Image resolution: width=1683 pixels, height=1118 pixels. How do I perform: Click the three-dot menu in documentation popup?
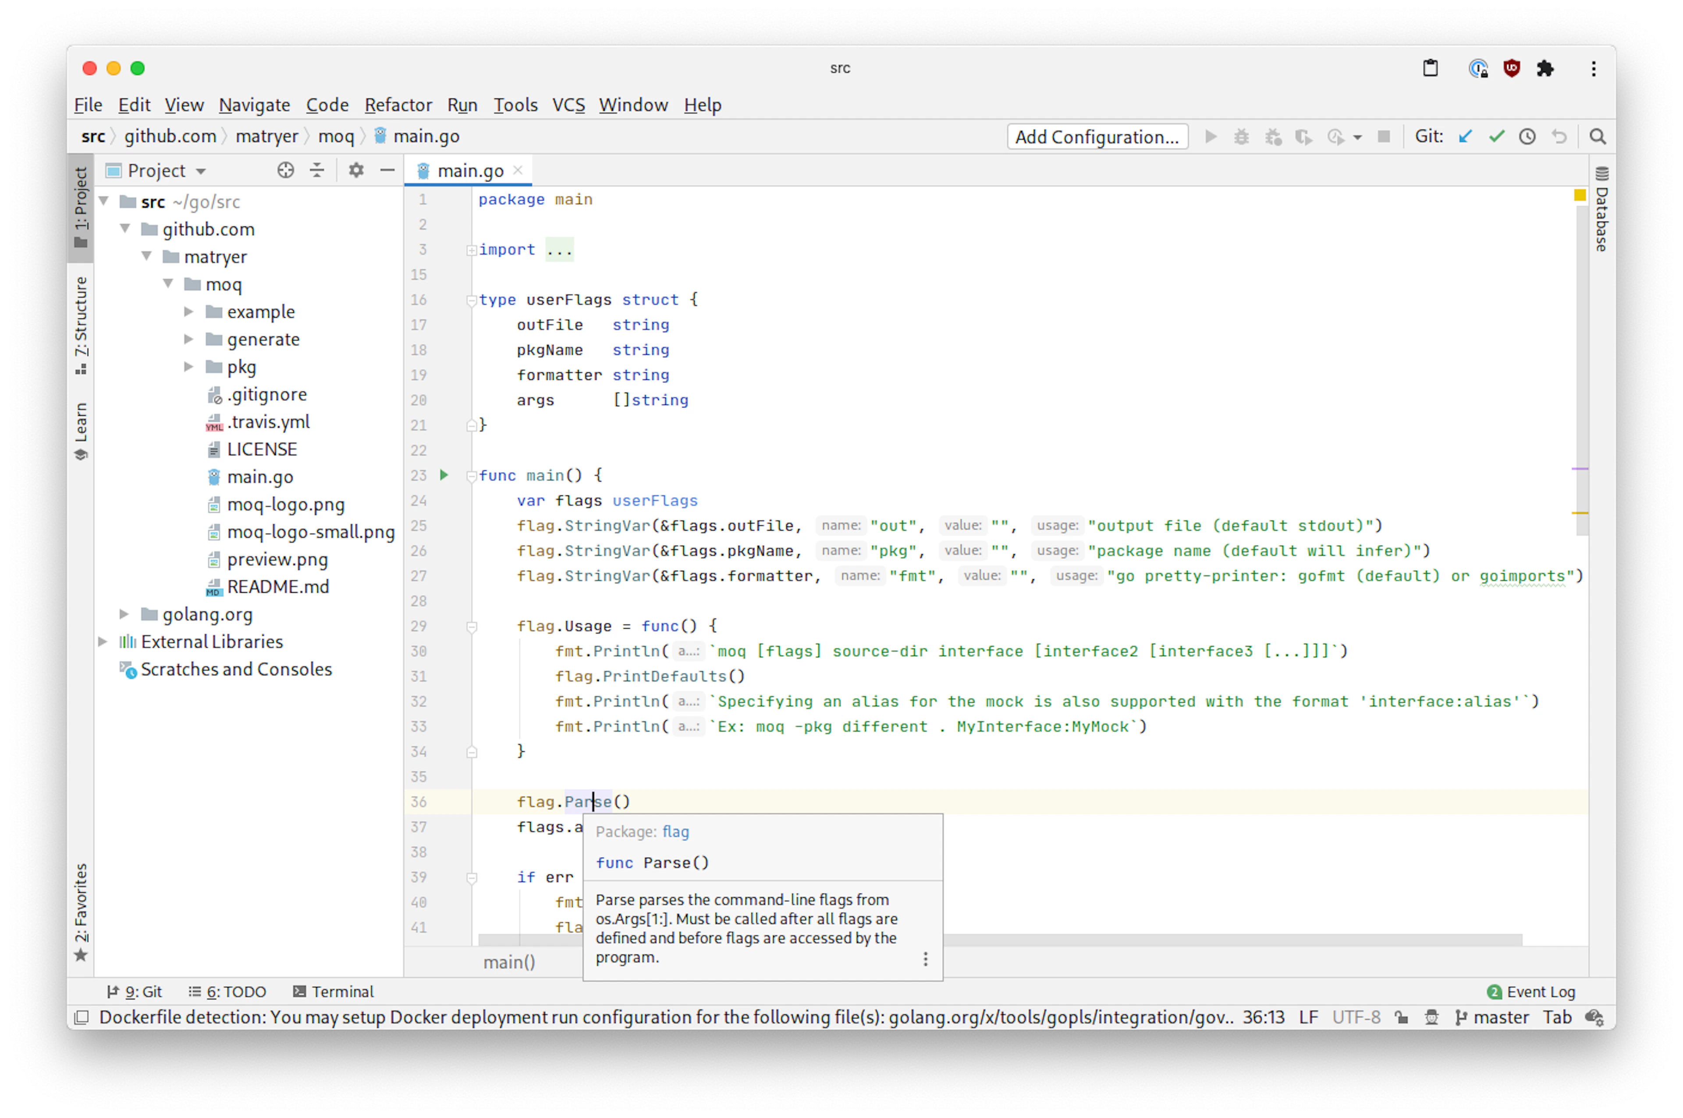[925, 959]
